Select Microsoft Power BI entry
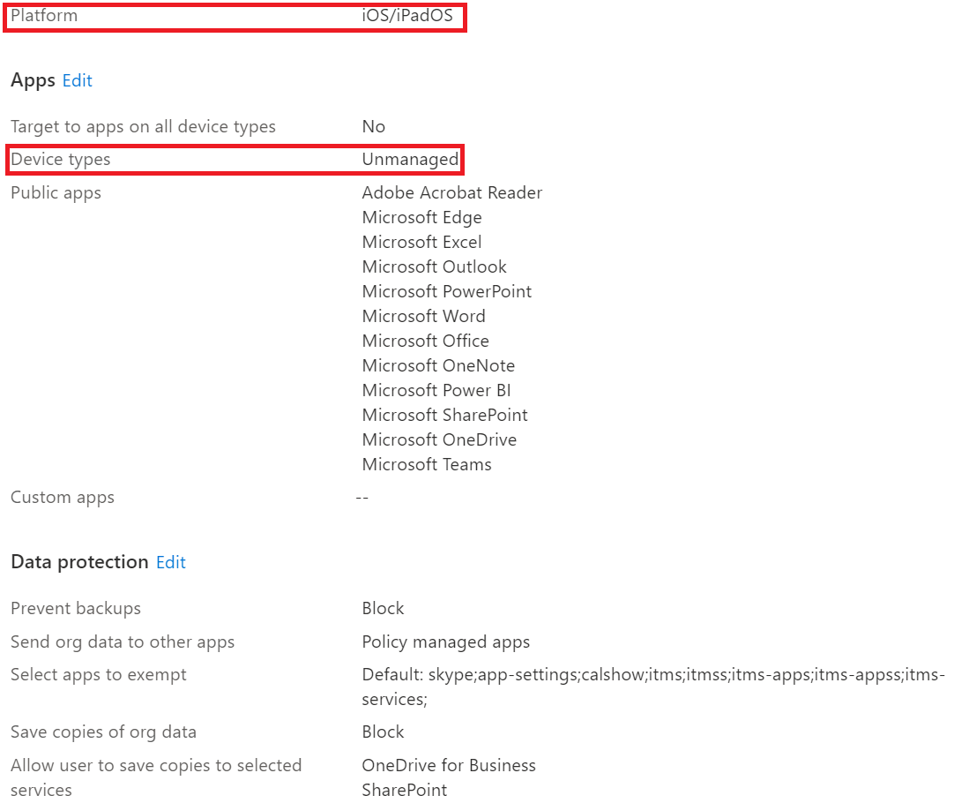The height and width of the screenshot is (803, 954). point(436,390)
